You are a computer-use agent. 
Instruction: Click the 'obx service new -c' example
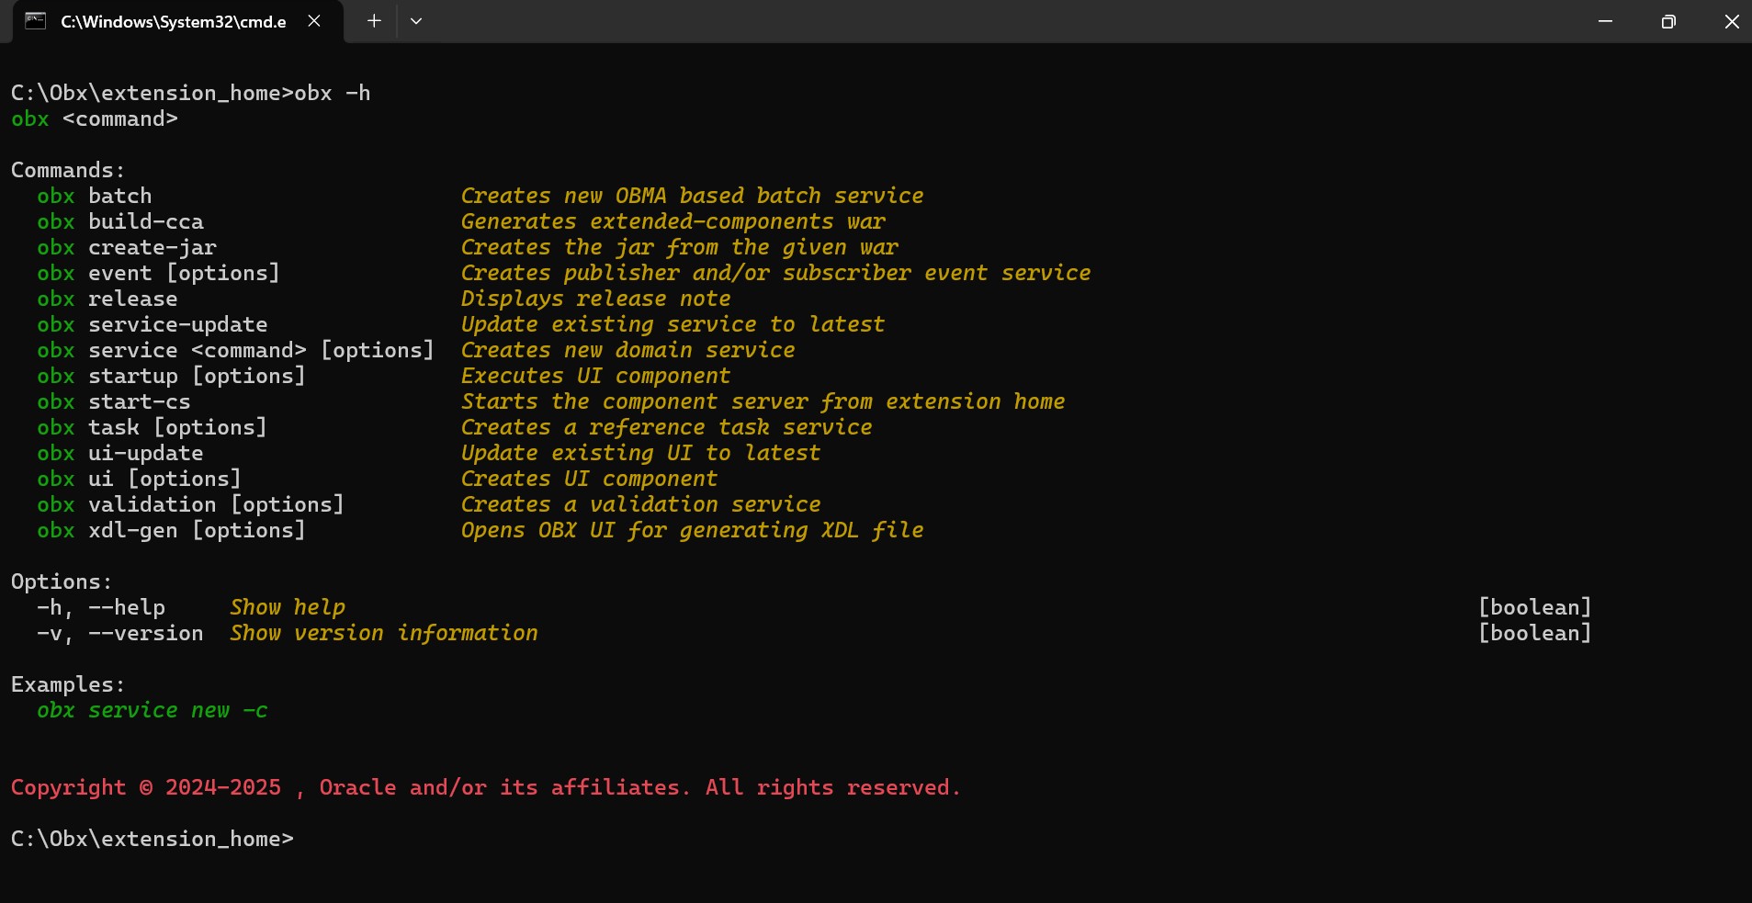[x=153, y=710]
